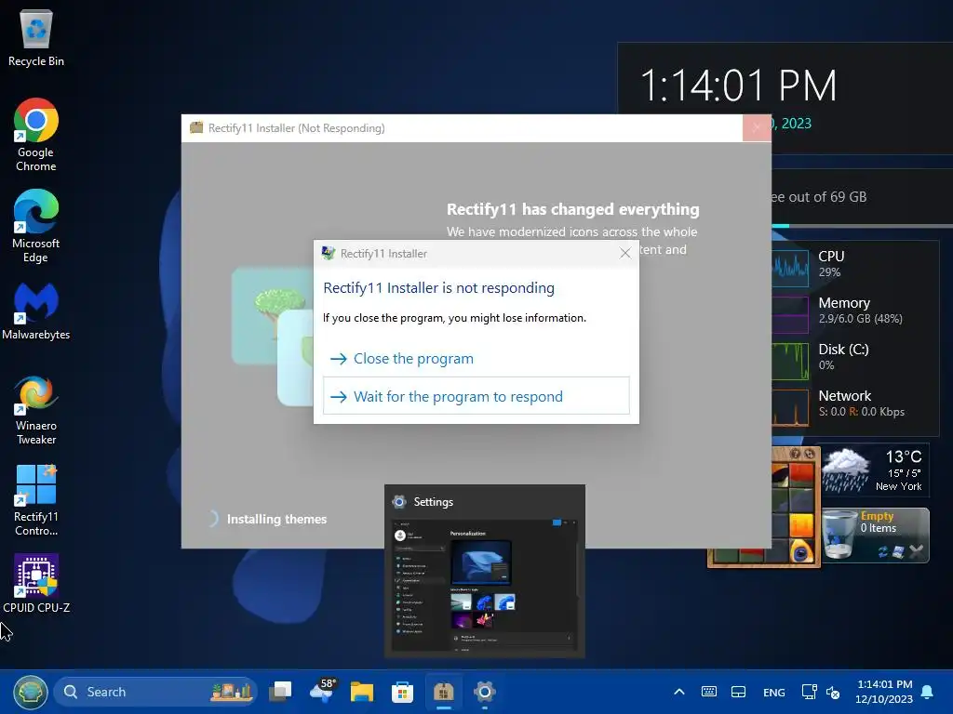953x714 pixels.
Task: Click the Rectify11 has changed everything heading
Action: tap(572, 209)
